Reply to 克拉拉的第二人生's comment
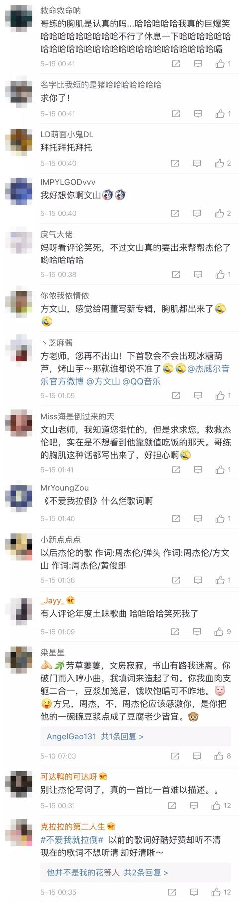The width and height of the screenshot is (239, 902). [x=193, y=892]
